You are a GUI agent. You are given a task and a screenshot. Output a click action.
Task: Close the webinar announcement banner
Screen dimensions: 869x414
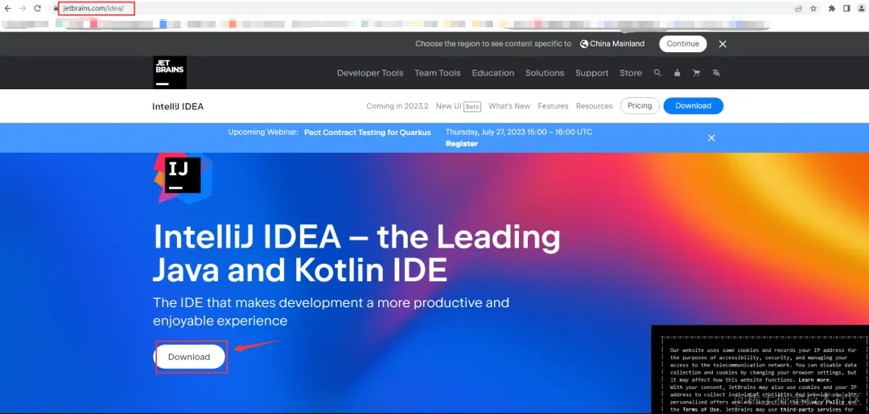coord(711,137)
